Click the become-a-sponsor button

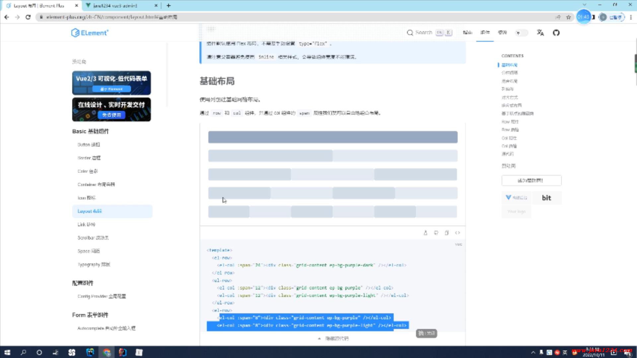click(531, 181)
